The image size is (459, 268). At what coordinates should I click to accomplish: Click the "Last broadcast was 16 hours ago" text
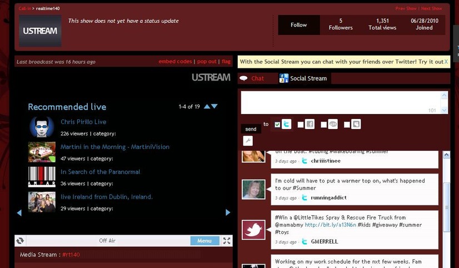point(56,62)
